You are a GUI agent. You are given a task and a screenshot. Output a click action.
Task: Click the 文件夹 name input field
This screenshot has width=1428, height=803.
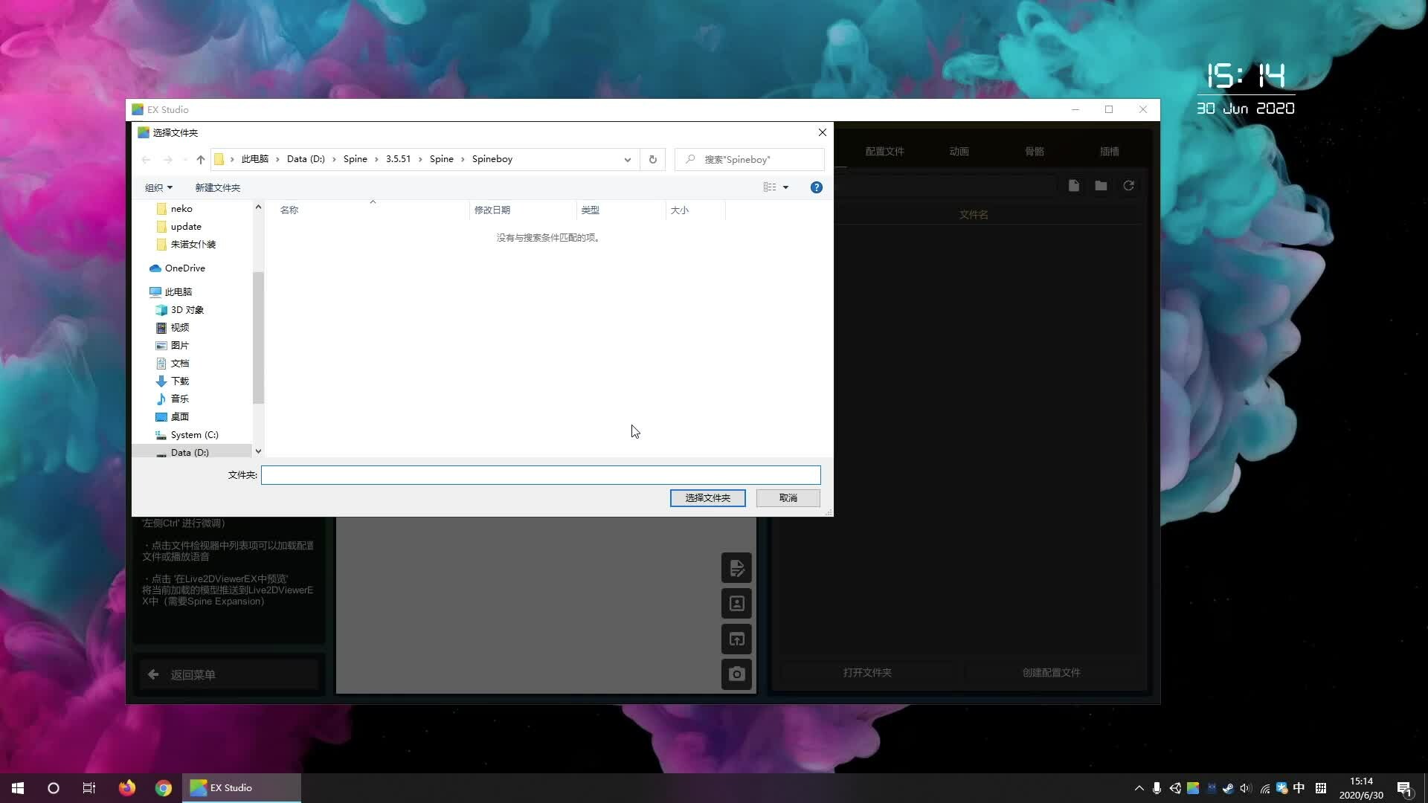(x=541, y=475)
